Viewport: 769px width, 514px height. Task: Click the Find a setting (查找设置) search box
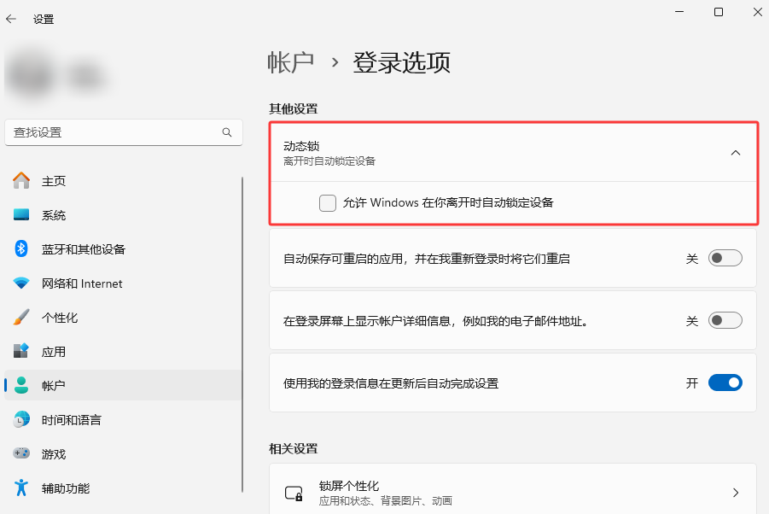tap(111, 132)
